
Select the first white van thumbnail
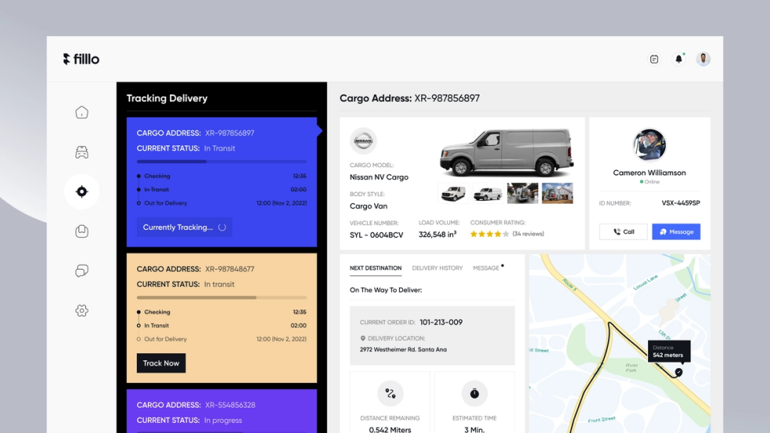click(x=453, y=194)
